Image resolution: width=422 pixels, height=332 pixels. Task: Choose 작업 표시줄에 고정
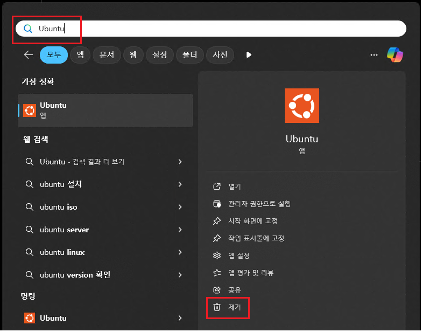point(256,238)
